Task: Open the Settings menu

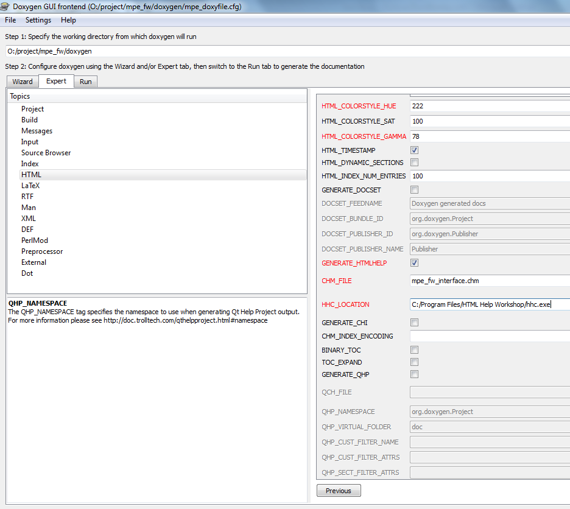Action: (38, 20)
